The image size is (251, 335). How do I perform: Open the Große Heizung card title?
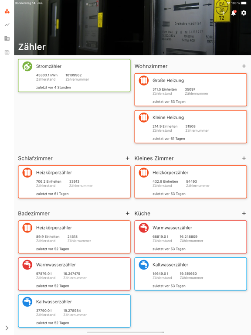[x=168, y=81]
